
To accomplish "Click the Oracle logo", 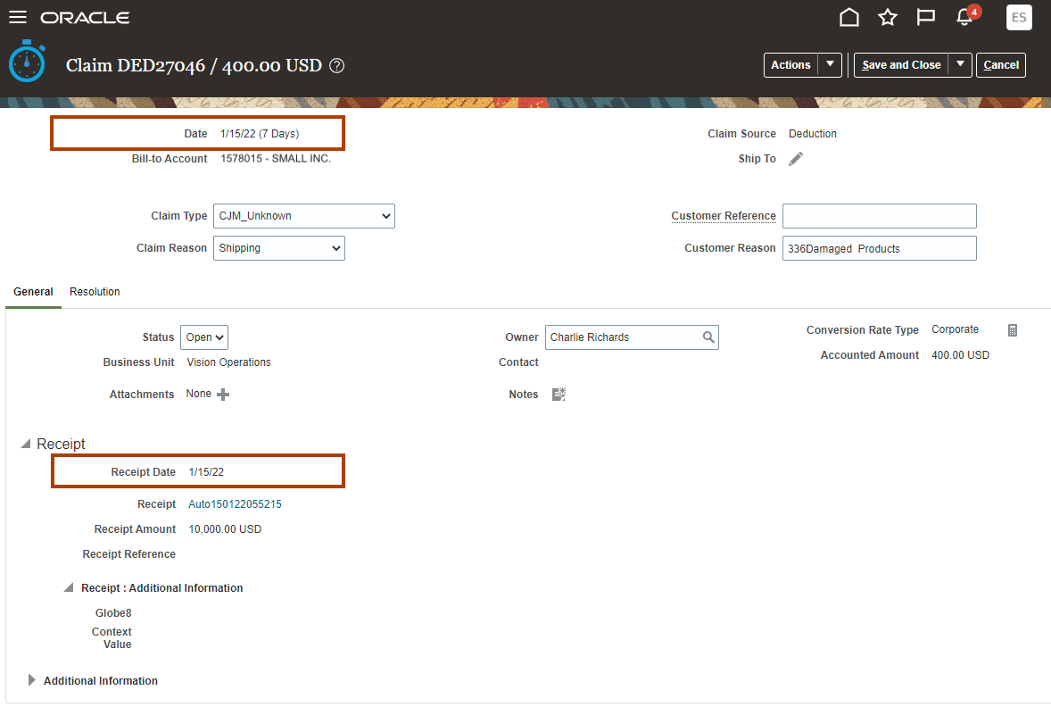I will pyautogui.click(x=85, y=18).
